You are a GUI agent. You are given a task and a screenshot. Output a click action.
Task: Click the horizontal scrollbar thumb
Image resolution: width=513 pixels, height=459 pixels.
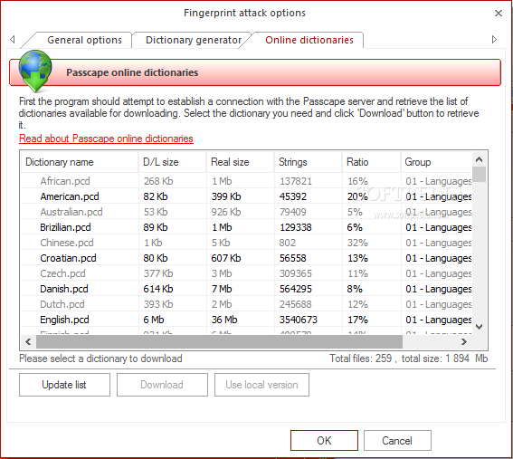[x=219, y=342]
